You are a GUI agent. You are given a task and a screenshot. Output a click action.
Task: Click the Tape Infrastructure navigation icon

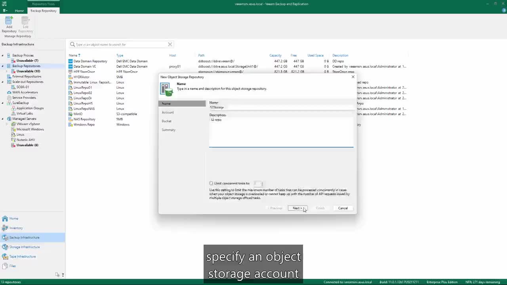5,256
